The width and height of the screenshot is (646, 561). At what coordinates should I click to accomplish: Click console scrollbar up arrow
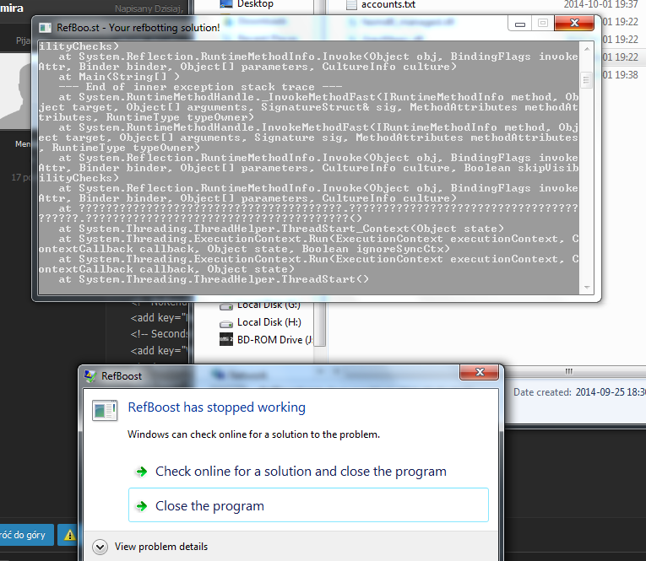point(587,49)
